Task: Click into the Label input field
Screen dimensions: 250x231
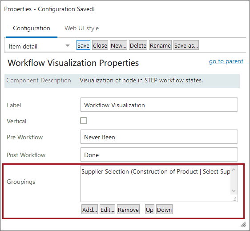Action: pos(159,105)
